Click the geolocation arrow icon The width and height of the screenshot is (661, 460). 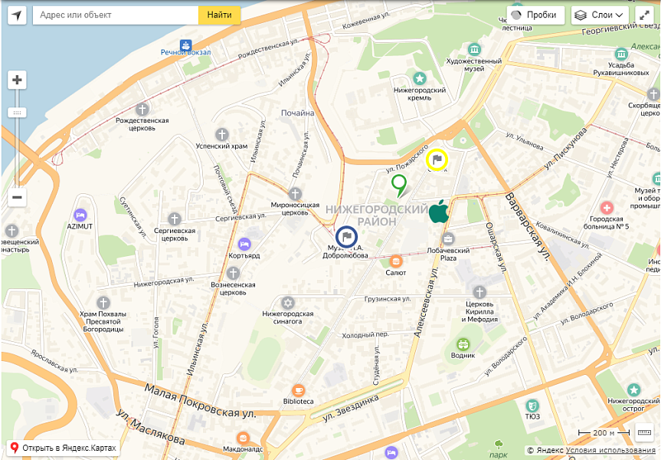pos(17,15)
